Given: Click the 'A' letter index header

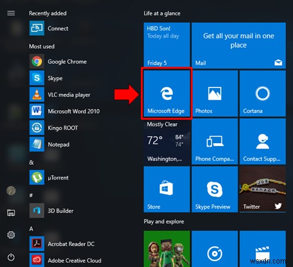Looking at the screenshot, I should click(31, 228).
